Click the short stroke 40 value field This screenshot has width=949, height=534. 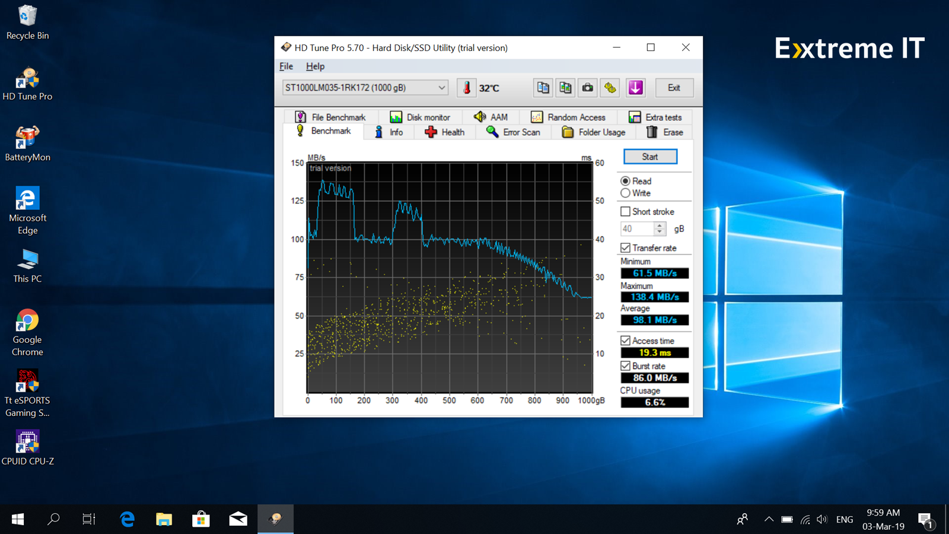pos(637,228)
